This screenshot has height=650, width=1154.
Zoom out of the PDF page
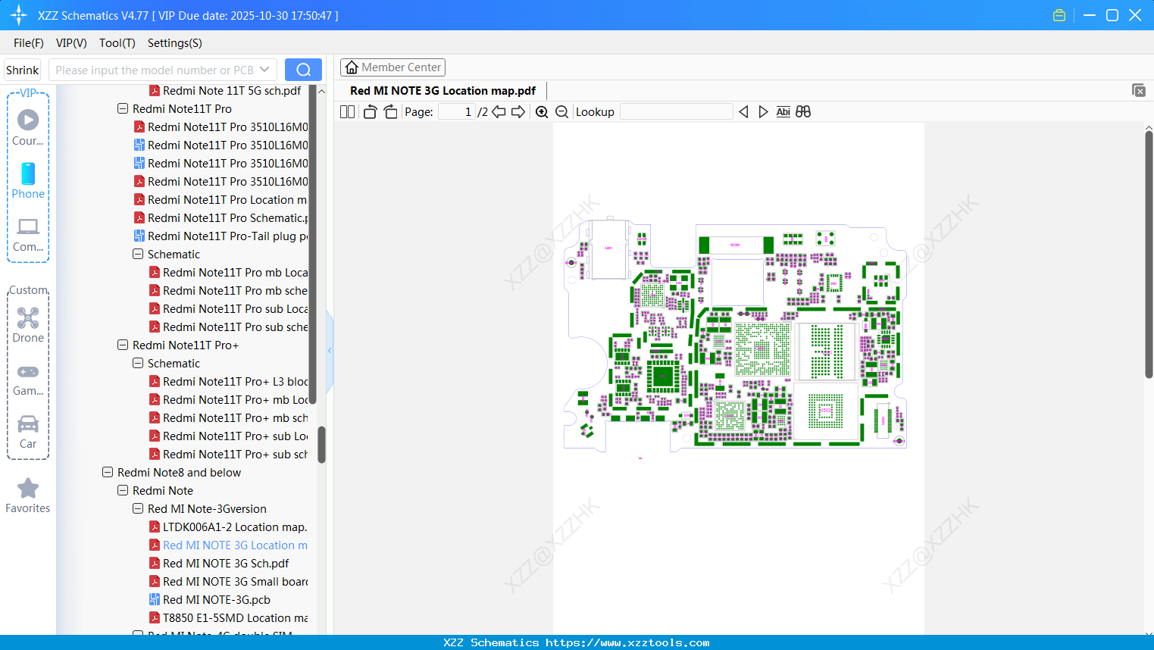coord(561,111)
